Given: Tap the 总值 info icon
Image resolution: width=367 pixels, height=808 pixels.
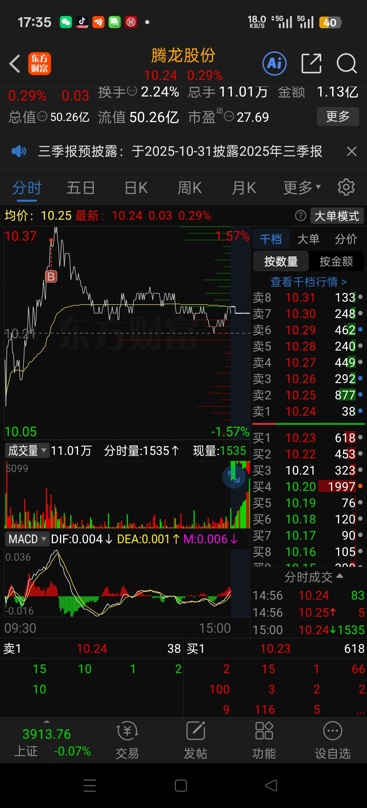Looking at the screenshot, I should [x=42, y=117].
